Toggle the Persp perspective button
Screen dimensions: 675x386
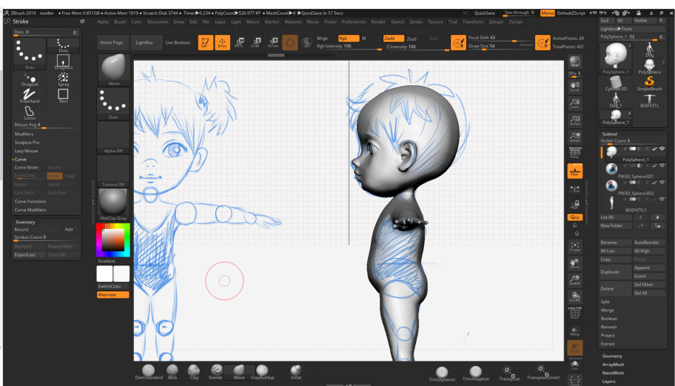click(x=574, y=153)
